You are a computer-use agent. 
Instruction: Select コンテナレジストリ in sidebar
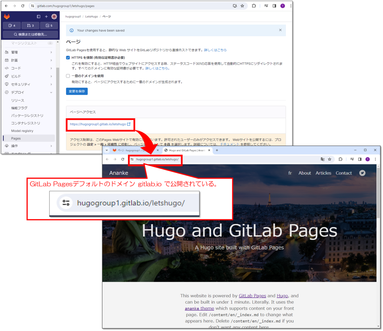point(29,123)
